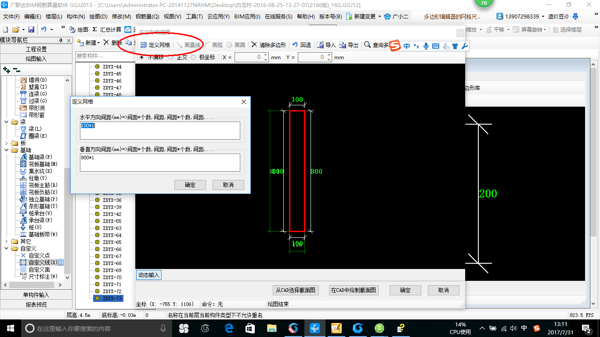Collapse the 基础 tree folder
600x337 pixels.
pyautogui.click(x=6, y=150)
